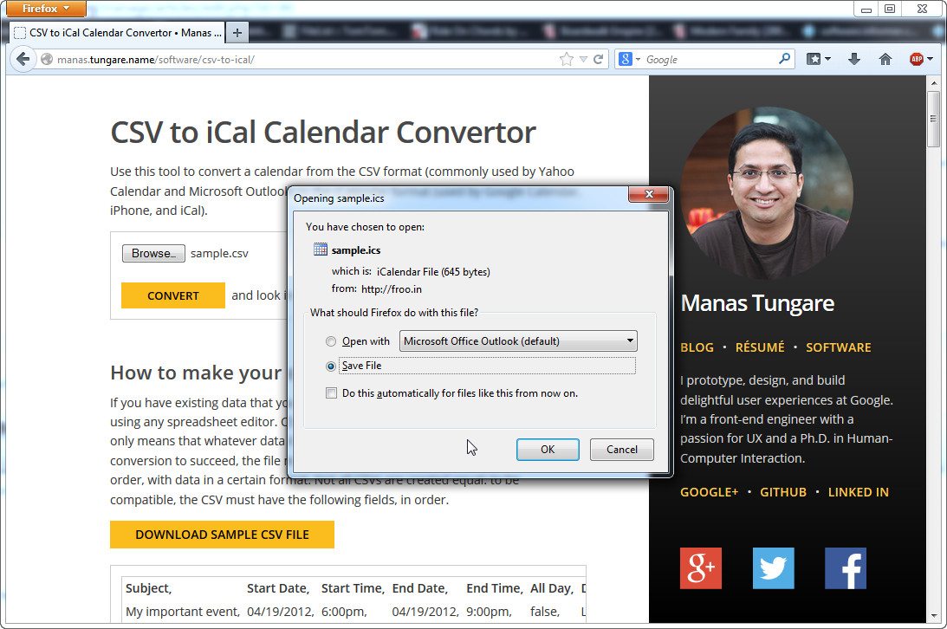Click the 9:00pm end time cell
This screenshot has width=947, height=629.
tap(489, 612)
